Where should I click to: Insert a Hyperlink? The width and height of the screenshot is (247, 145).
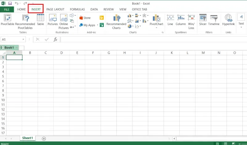228,20
